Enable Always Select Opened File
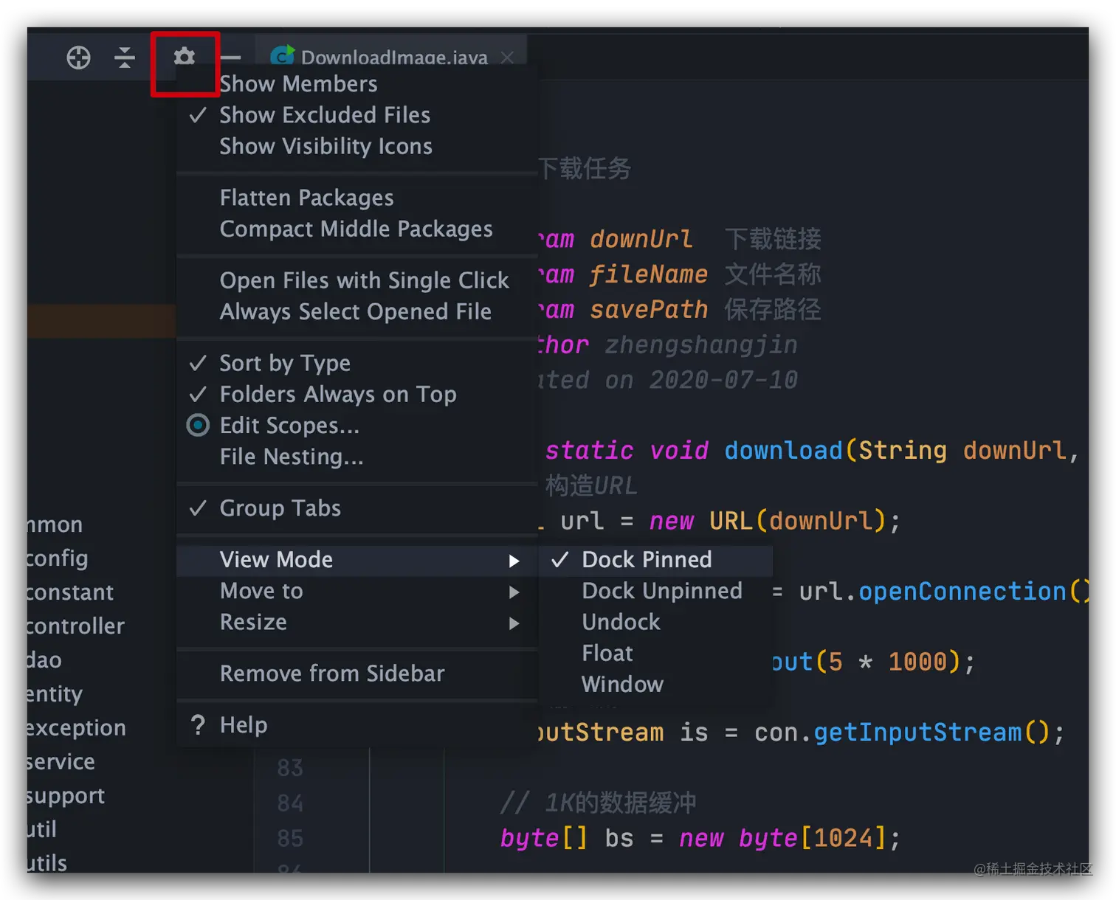Image resolution: width=1116 pixels, height=900 pixels. coord(356,311)
